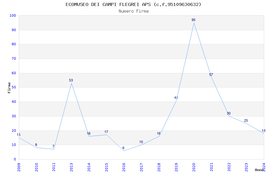The height and width of the screenshot is (173, 267).
Task: Click the y-axis value 60
Action: (x=14, y=73)
